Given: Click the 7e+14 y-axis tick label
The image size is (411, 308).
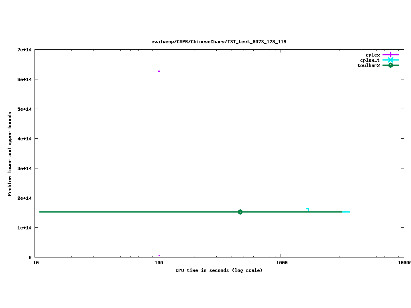Looking at the screenshot, I should pyautogui.click(x=24, y=50).
